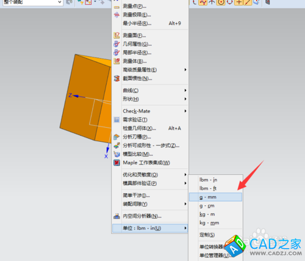Click the 测量面 (Measure Face) icon

point(117,35)
